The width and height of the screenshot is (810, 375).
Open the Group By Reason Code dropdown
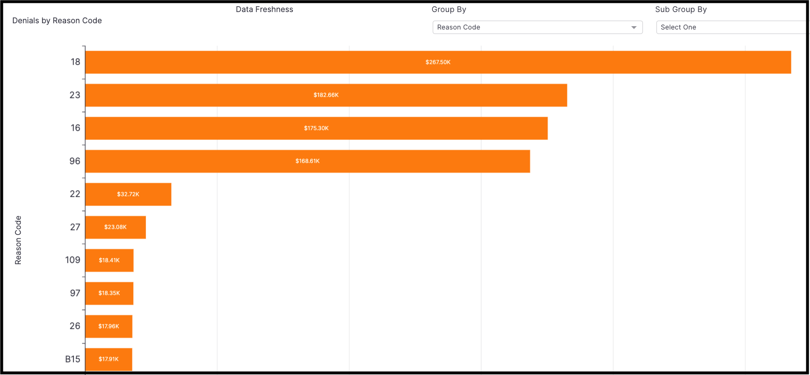[x=538, y=27]
